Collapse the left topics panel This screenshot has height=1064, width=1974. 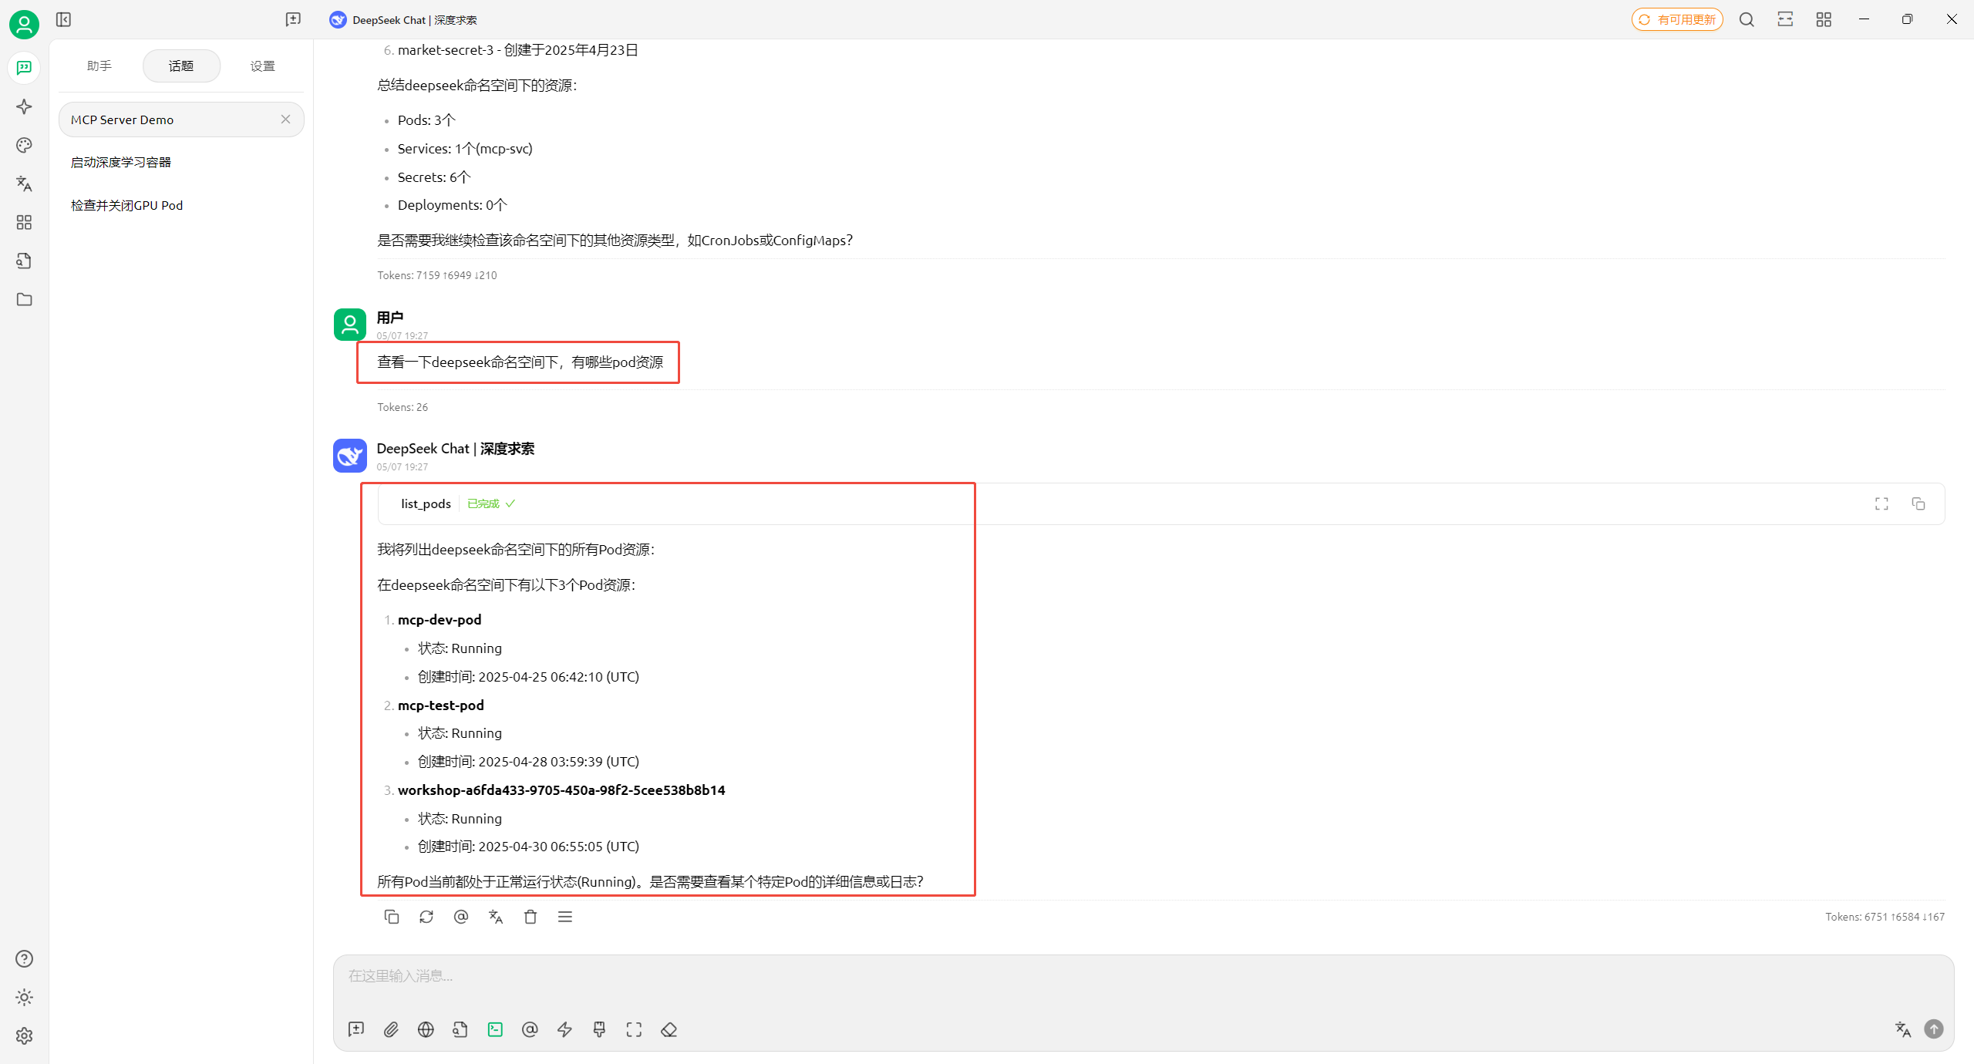point(63,19)
